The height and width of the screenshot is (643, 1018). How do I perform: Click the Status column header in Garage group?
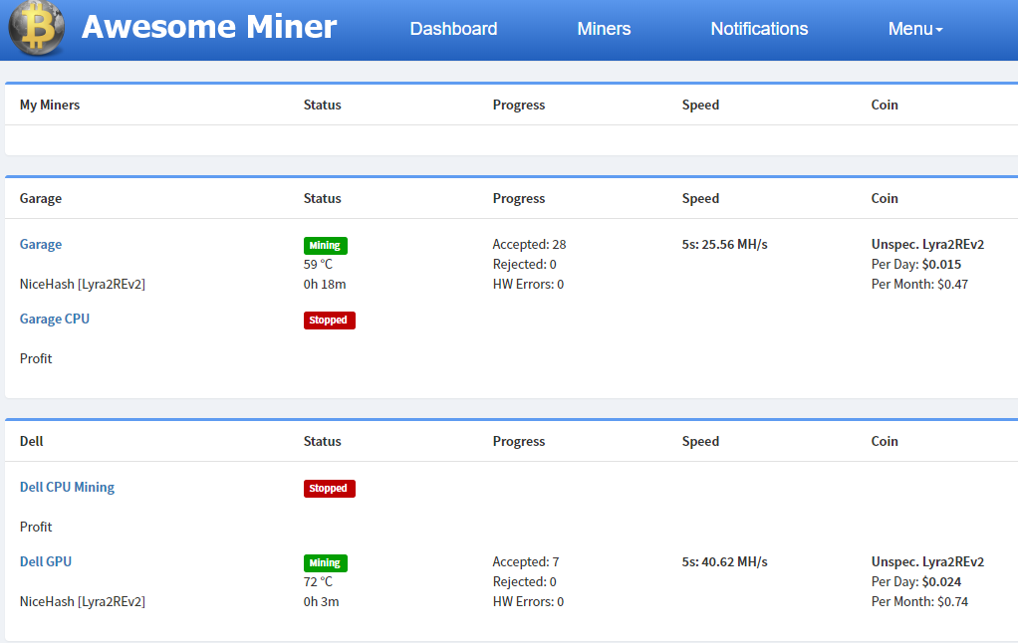322,198
